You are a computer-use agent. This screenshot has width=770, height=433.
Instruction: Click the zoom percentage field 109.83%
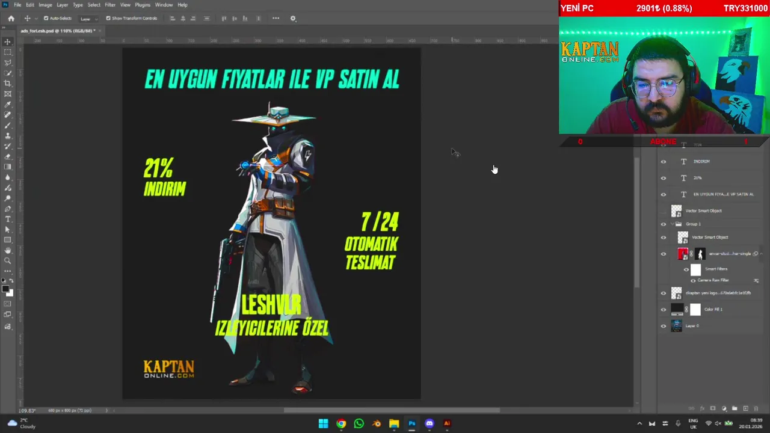coord(28,410)
